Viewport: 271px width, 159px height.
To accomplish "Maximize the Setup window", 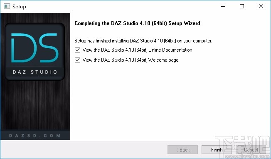I will tap(242, 6).
